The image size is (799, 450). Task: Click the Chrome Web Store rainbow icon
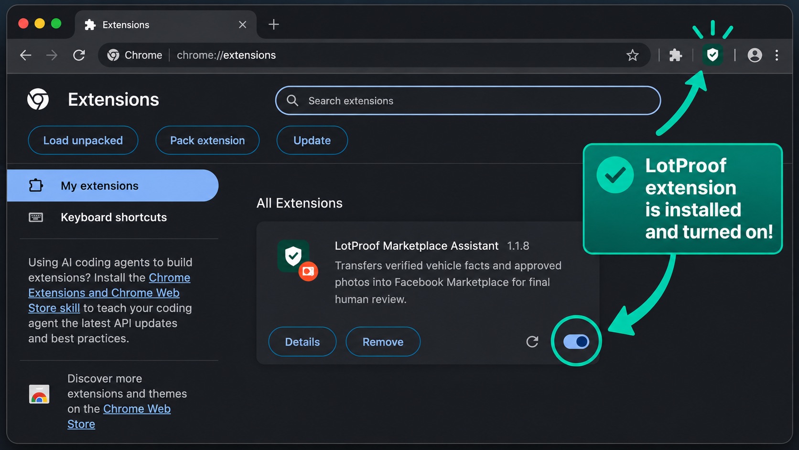click(39, 394)
